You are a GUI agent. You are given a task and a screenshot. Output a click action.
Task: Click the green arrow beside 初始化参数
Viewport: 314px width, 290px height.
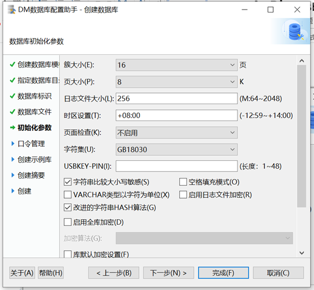click(x=12, y=127)
